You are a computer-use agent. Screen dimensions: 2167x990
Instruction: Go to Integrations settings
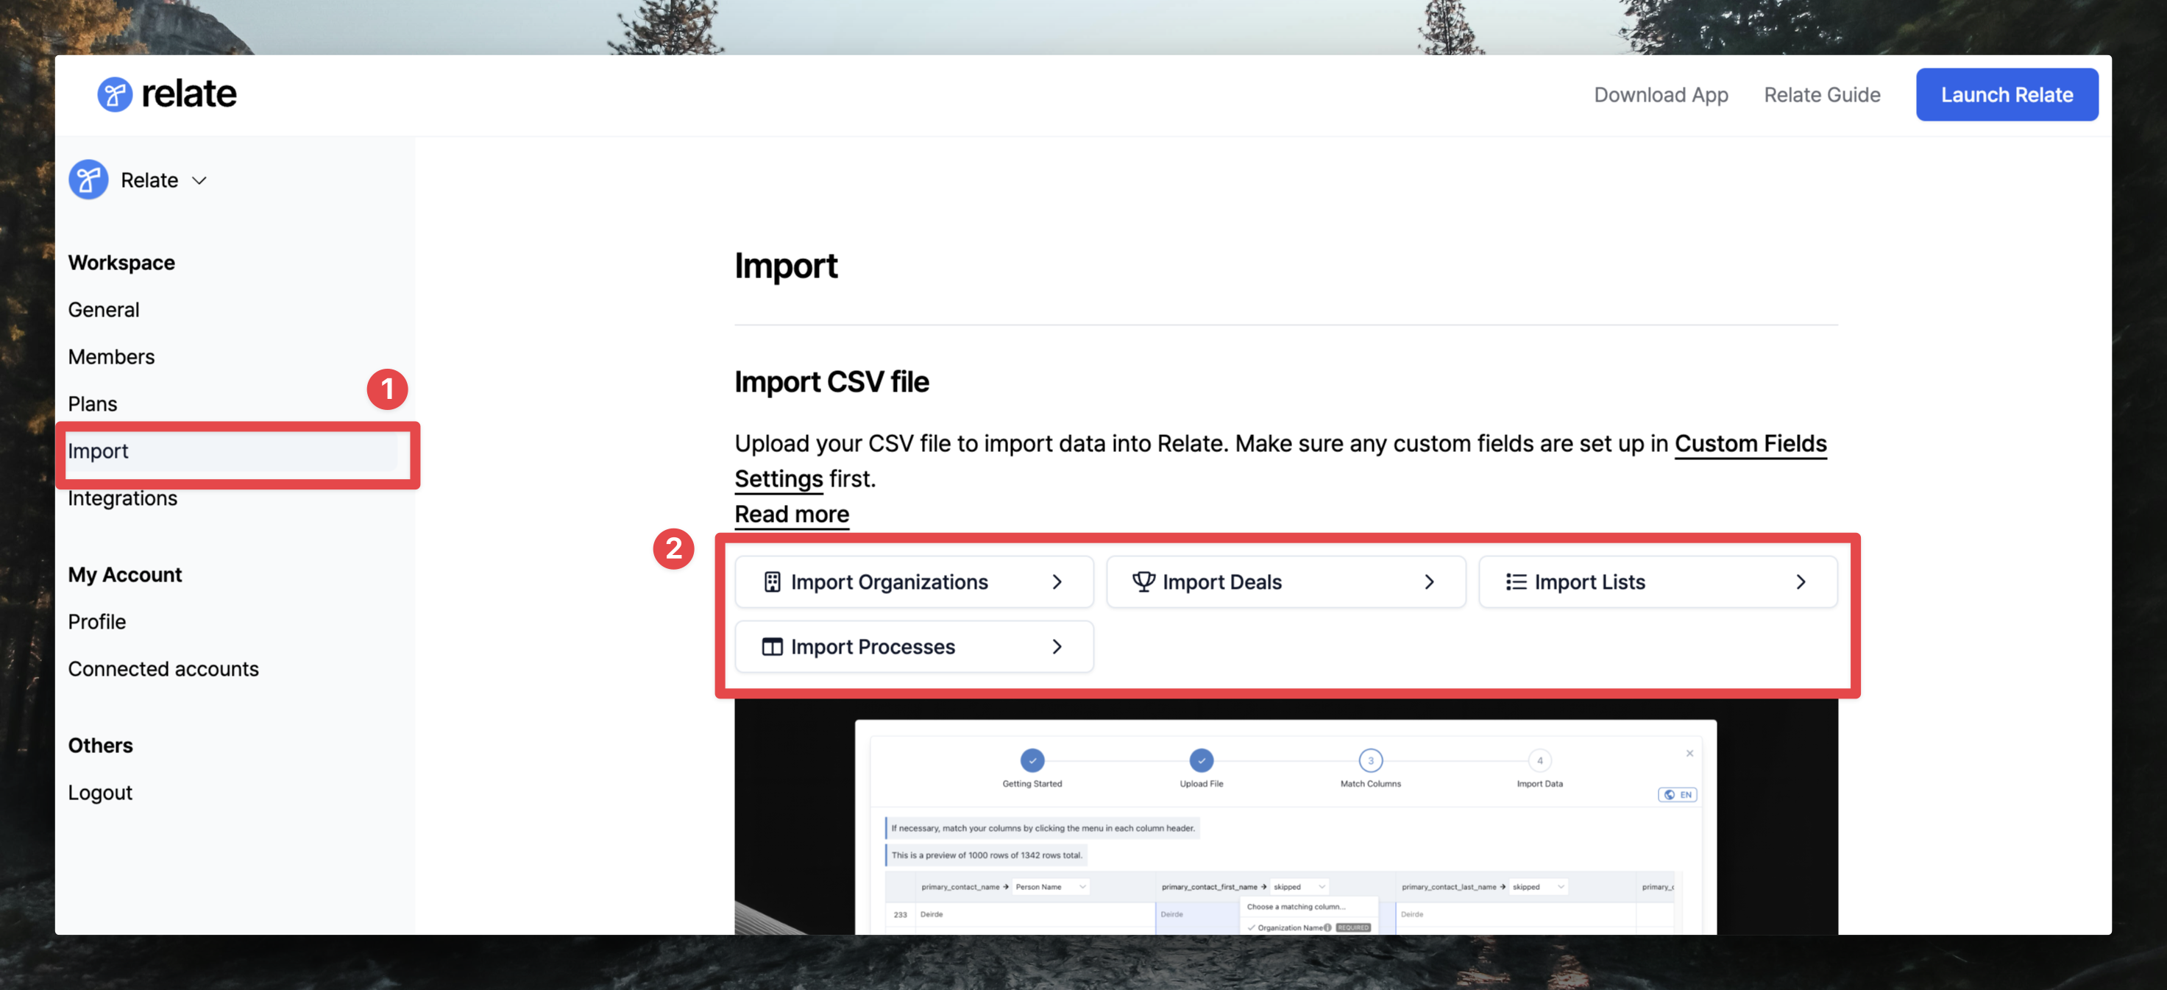point(123,498)
